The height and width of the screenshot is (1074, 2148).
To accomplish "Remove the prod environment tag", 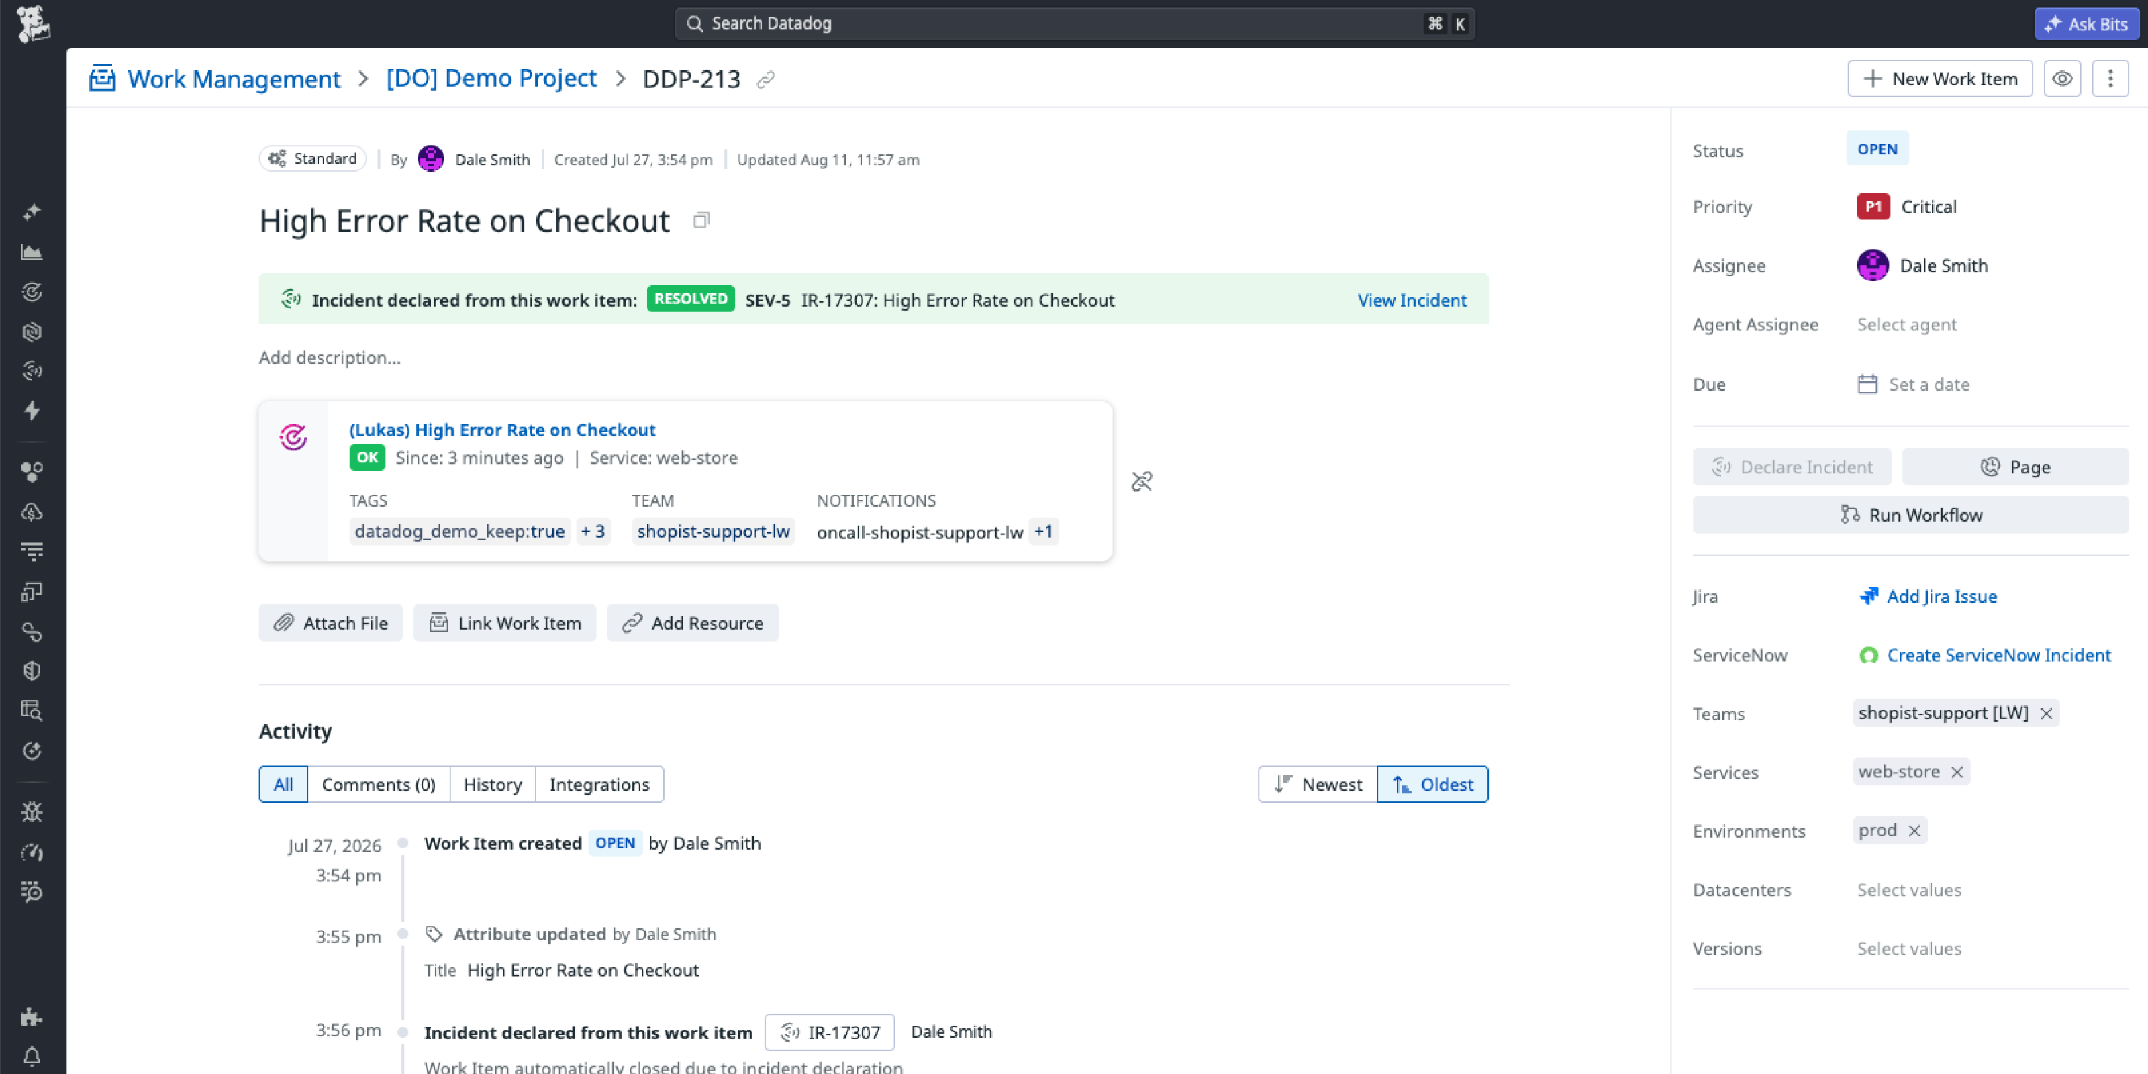I will [1914, 830].
